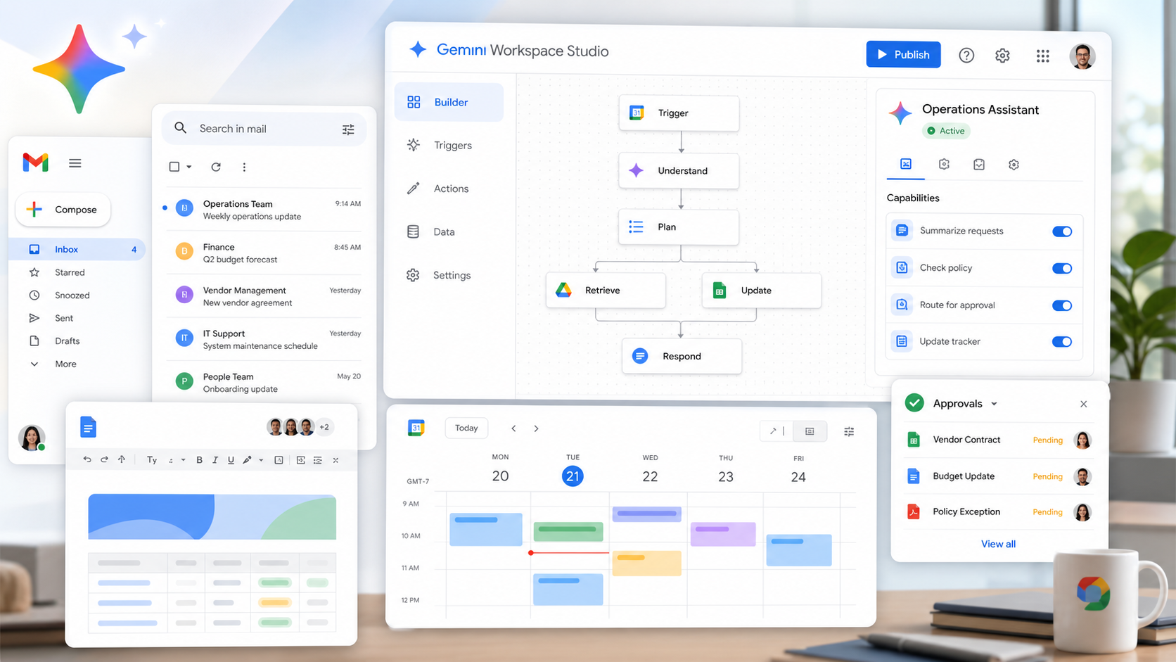
Task: Open text style dropdown in Docs toolbar
Action: (x=183, y=460)
